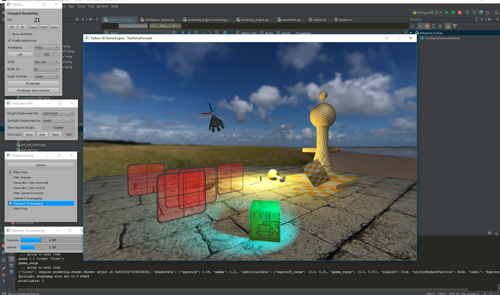
Task: Click the HDR button next to LDR
Action: click(x=46, y=54)
